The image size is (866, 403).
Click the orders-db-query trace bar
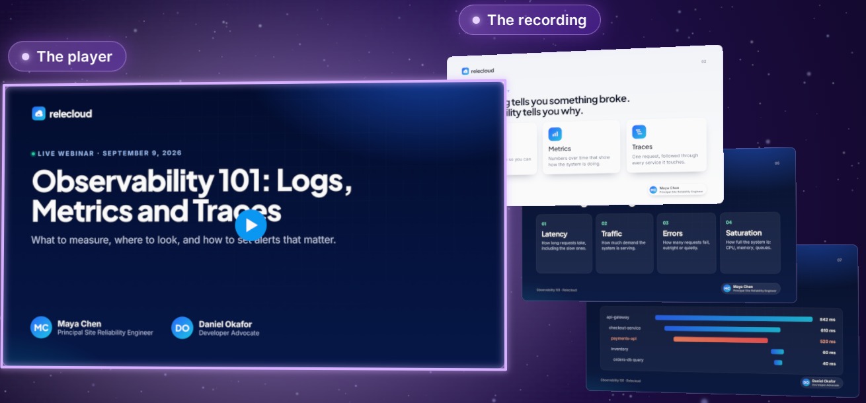click(x=778, y=363)
